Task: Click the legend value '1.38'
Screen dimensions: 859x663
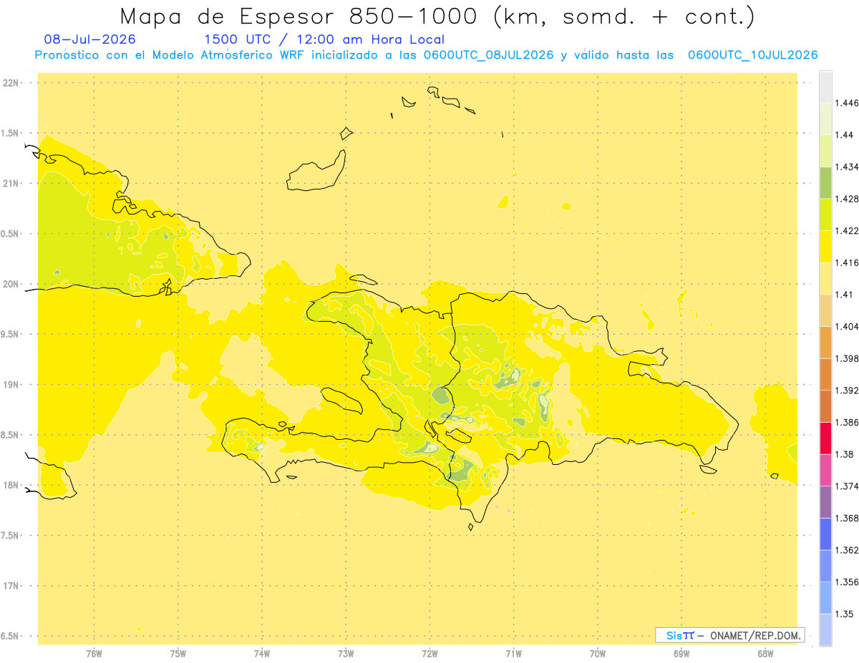Action: point(844,454)
